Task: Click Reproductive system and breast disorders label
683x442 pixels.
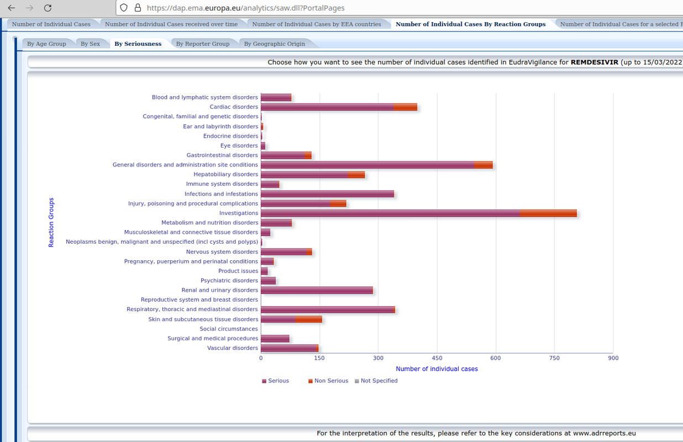Action: pos(199,299)
